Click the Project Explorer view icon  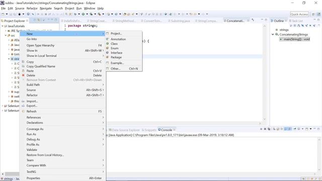2,21
